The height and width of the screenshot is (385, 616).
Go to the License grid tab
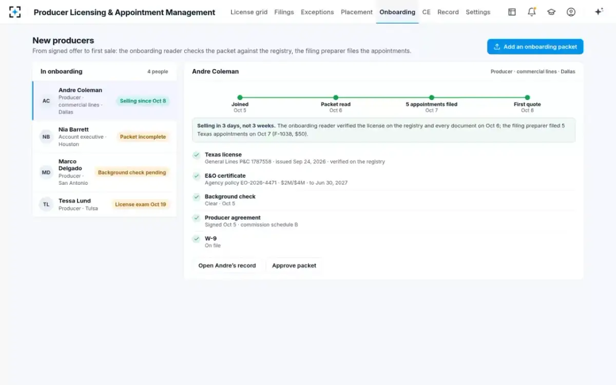tap(249, 12)
